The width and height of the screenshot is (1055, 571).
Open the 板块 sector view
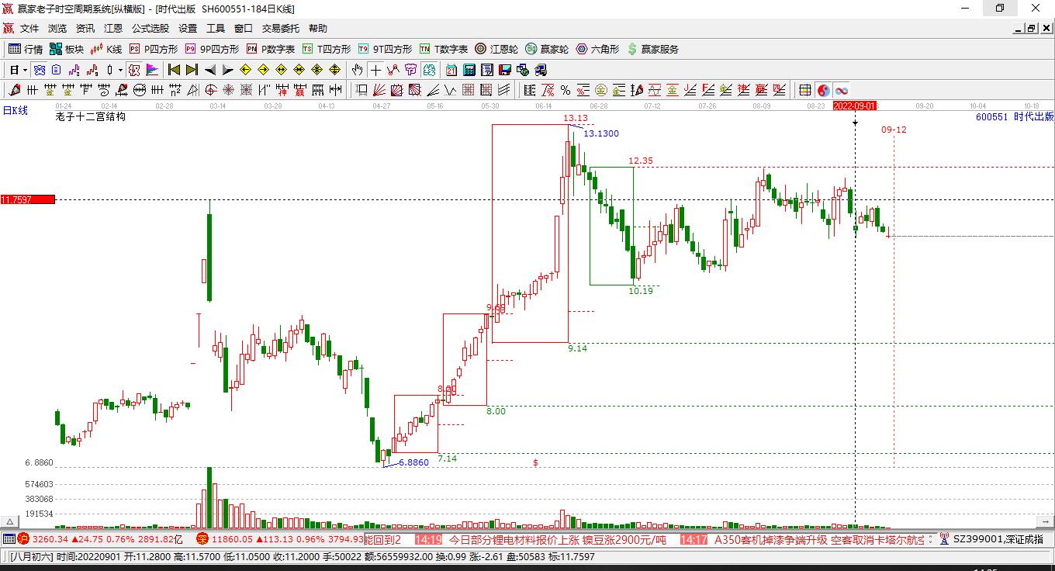[67, 49]
